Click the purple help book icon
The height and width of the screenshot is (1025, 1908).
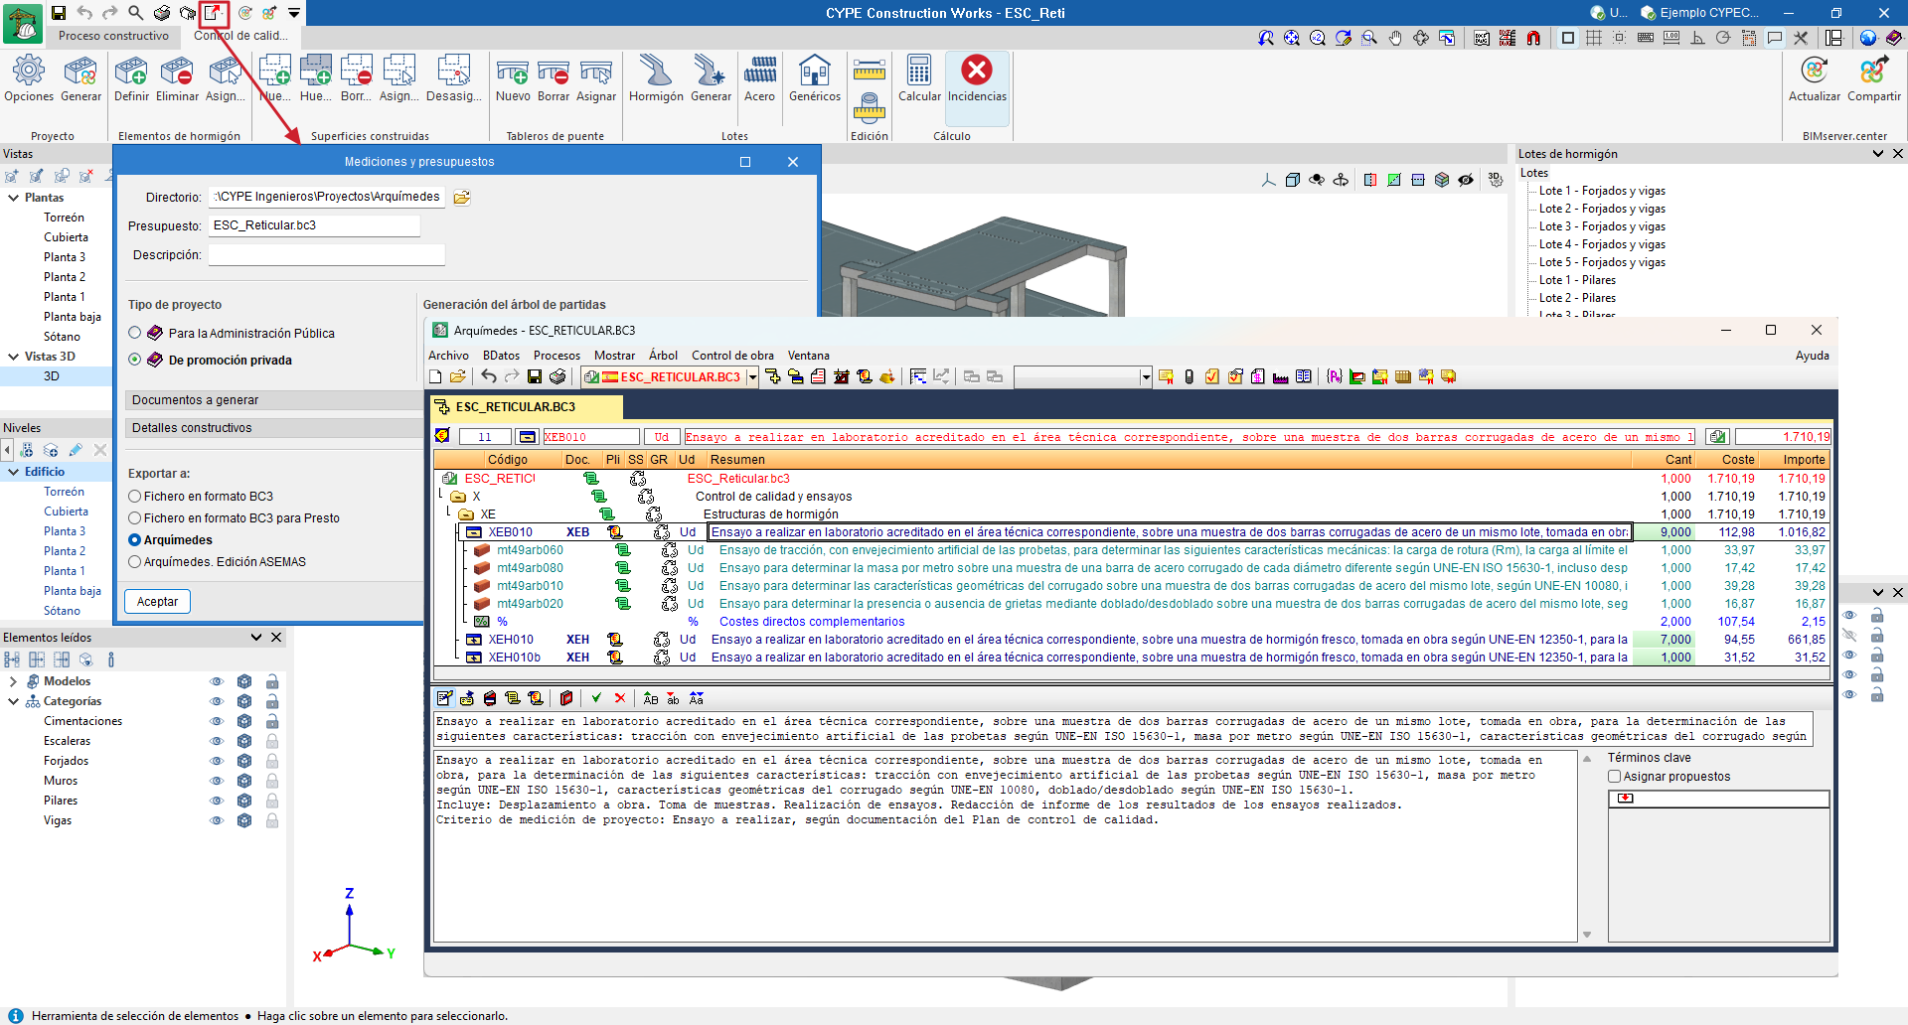tap(1894, 38)
